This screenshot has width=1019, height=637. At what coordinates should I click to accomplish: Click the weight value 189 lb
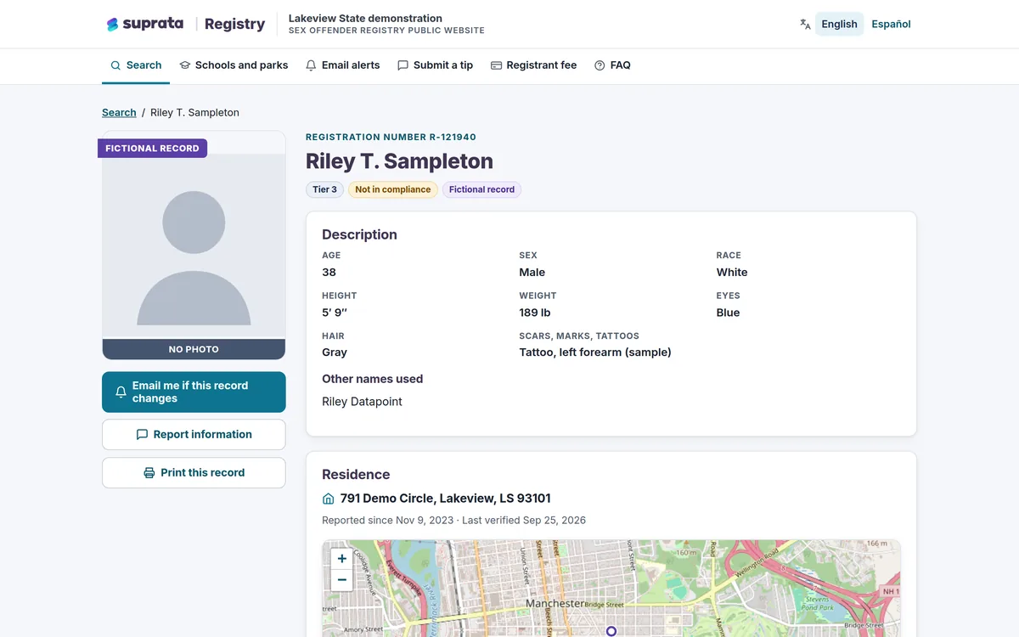(535, 313)
